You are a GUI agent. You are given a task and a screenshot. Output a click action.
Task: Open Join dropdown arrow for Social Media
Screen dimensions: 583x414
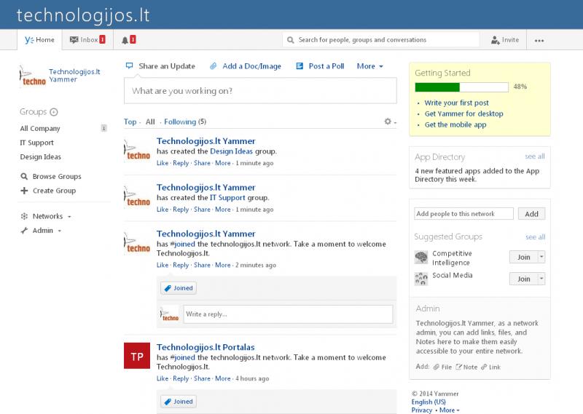coord(541,278)
